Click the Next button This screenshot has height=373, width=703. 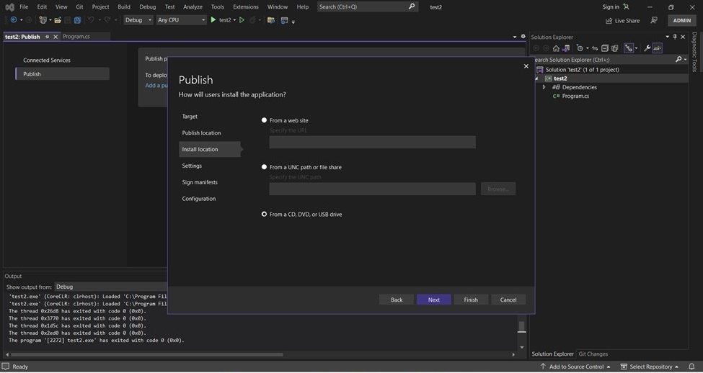click(433, 300)
